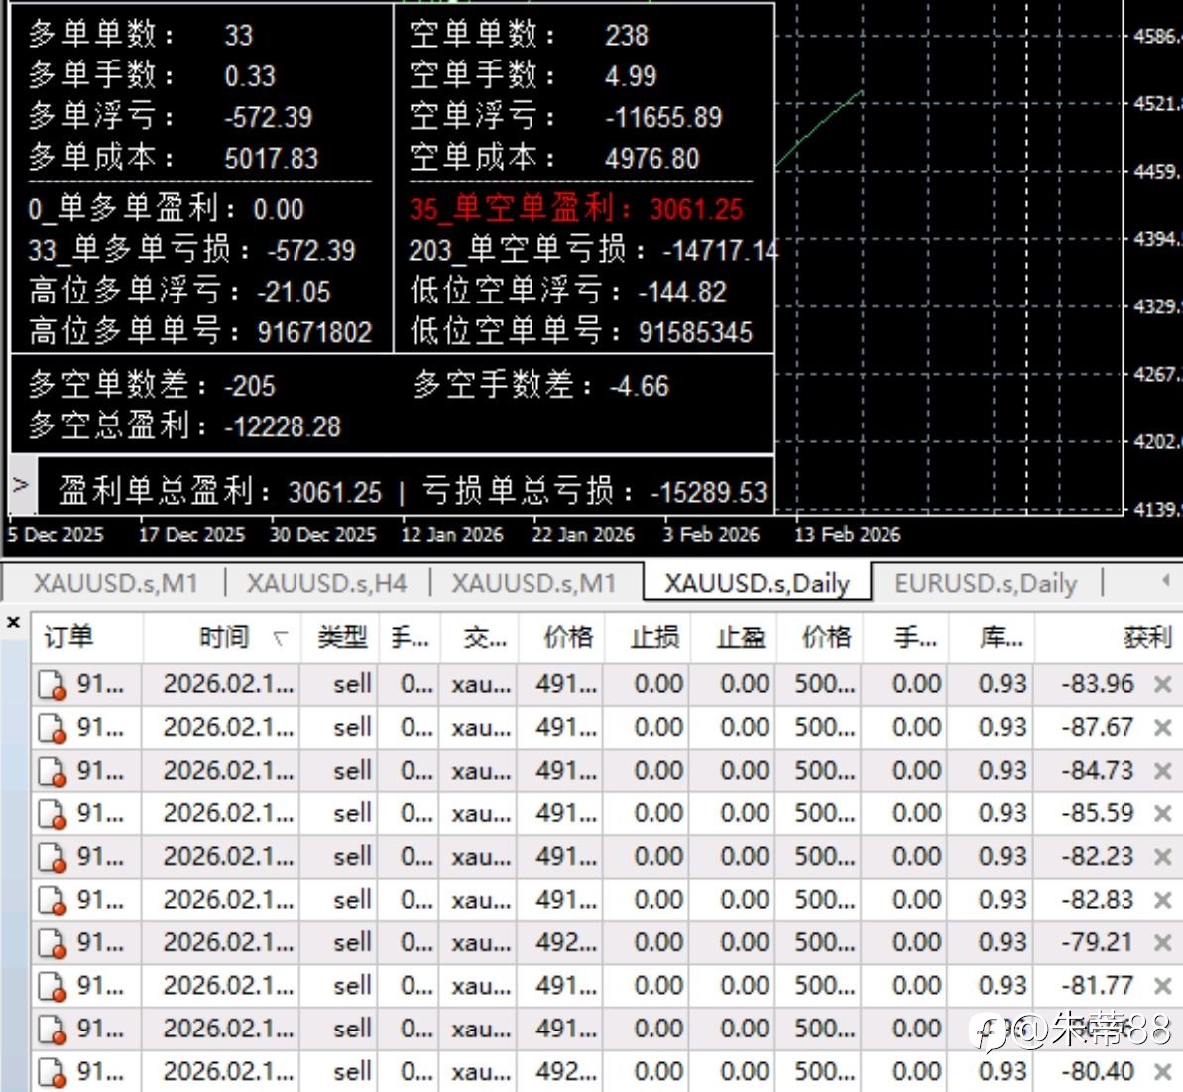Select the profit cell -79.21

coord(1098,942)
